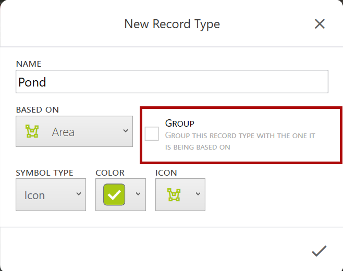Expand the Icon dropdown chevron
The width and height of the screenshot is (343, 271).
click(x=198, y=194)
